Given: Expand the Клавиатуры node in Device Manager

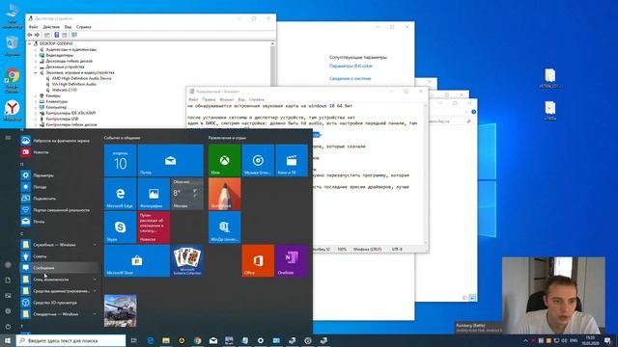Looking at the screenshot, I should (x=36, y=101).
